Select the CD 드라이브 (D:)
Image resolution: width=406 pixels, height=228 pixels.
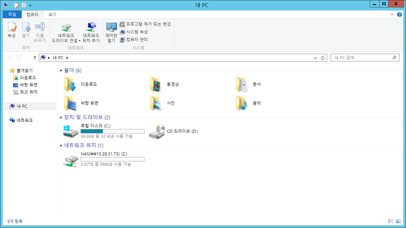pyautogui.click(x=174, y=131)
